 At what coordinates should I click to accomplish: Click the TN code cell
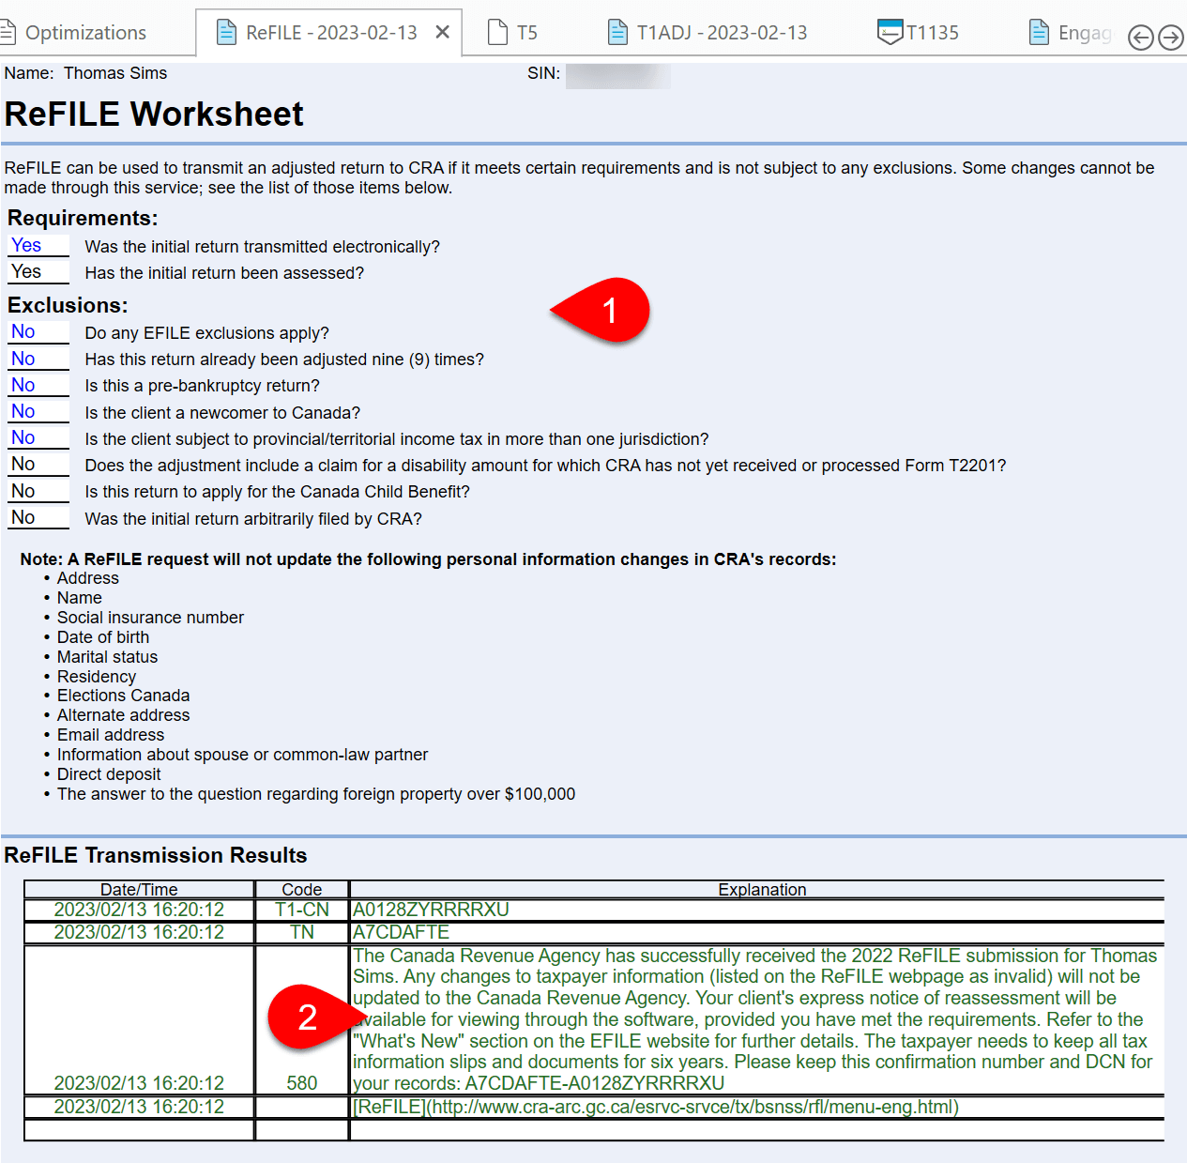pos(302,932)
